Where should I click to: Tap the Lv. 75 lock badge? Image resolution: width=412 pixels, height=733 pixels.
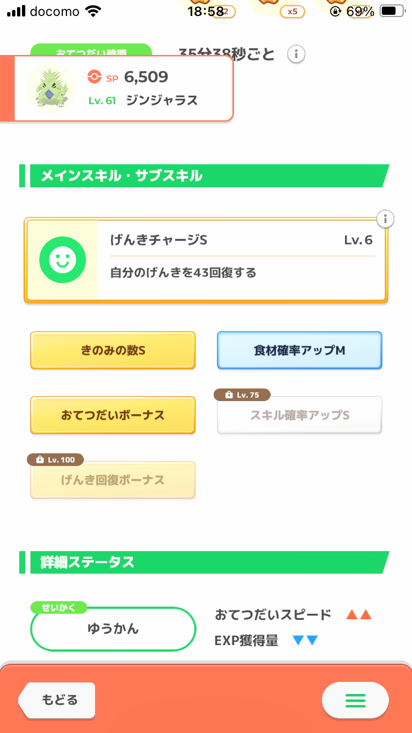(x=242, y=395)
